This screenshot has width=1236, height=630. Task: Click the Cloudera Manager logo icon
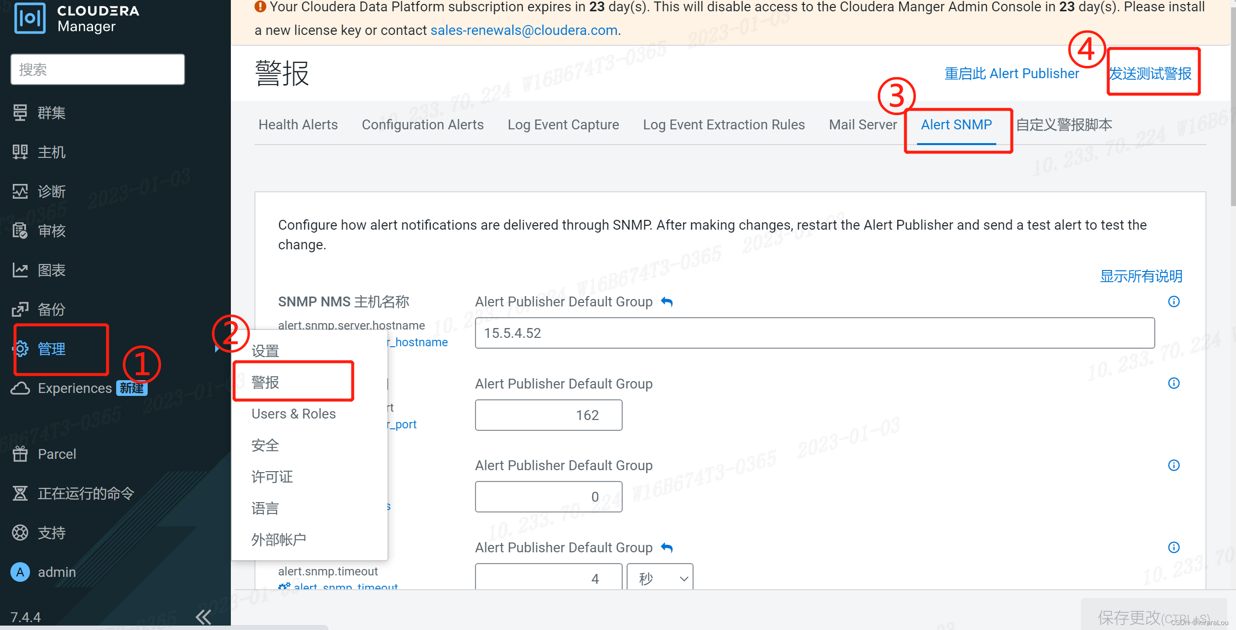[30, 18]
